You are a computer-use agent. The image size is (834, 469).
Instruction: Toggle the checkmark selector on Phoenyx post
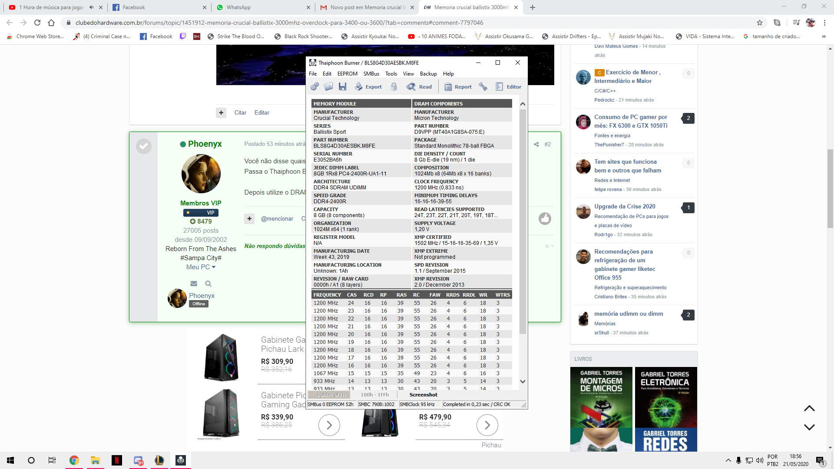click(144, 146)
